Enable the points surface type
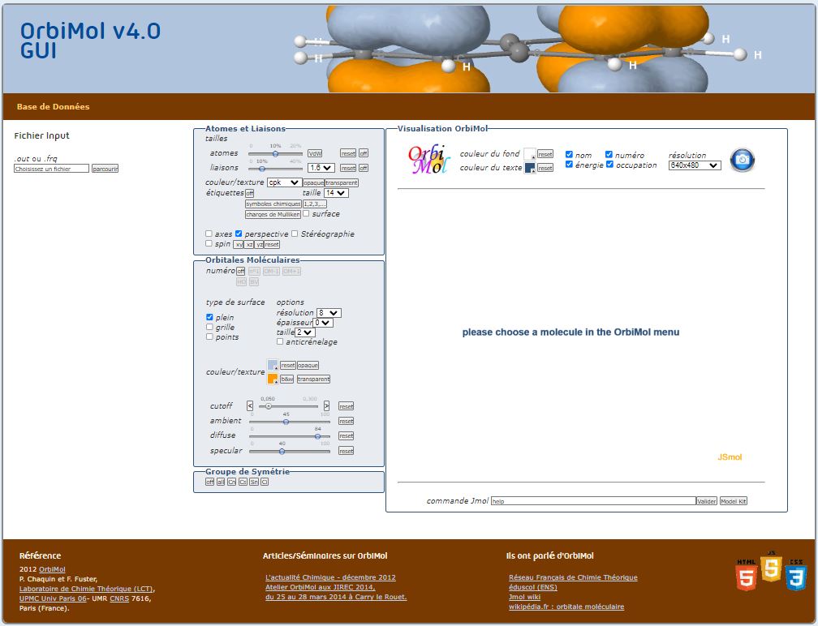 pos(209,337)
